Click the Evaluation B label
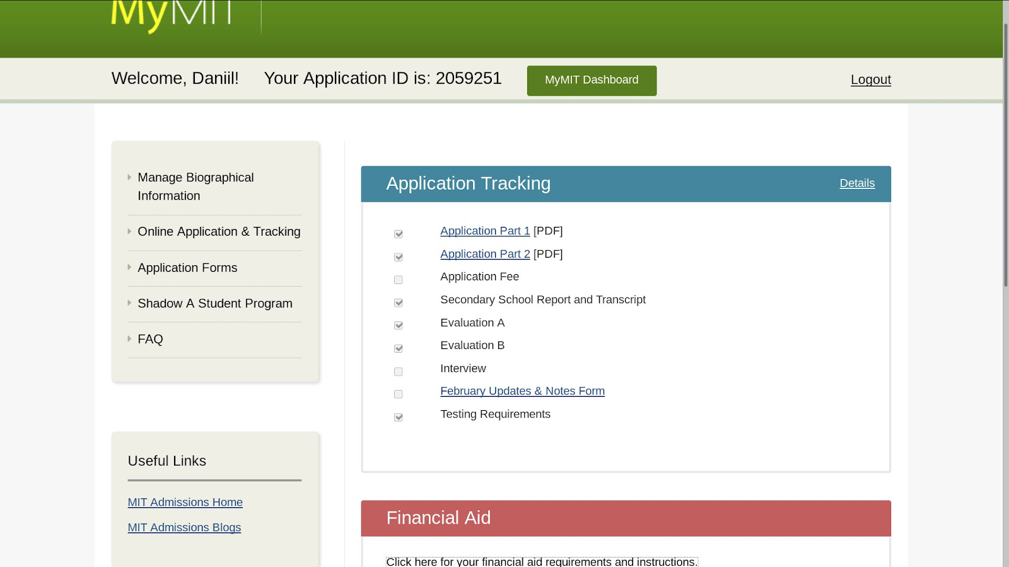This screenshot has width=1009, height=567. (x=472, y=345)
